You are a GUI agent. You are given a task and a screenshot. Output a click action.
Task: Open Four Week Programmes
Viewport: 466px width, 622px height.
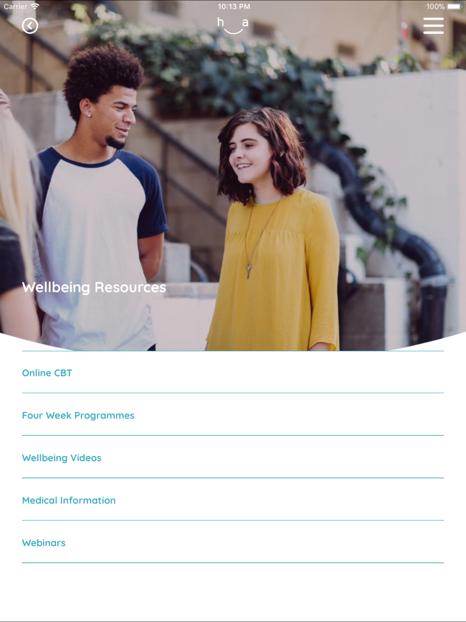(x=233, y=415)
